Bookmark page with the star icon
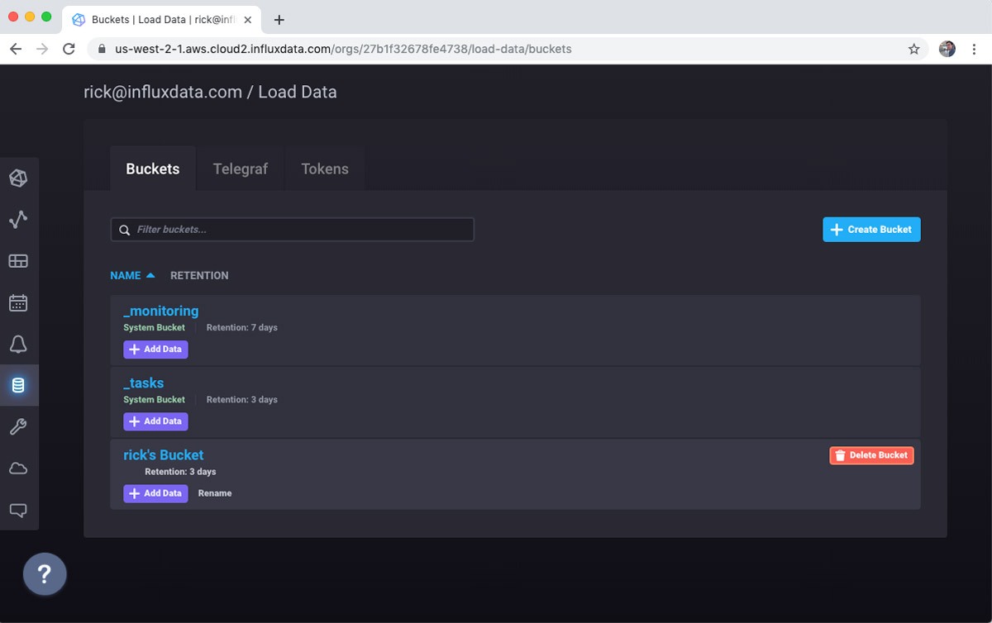Image resolution: width=992 pixels, height=623 pixels. 913,49
